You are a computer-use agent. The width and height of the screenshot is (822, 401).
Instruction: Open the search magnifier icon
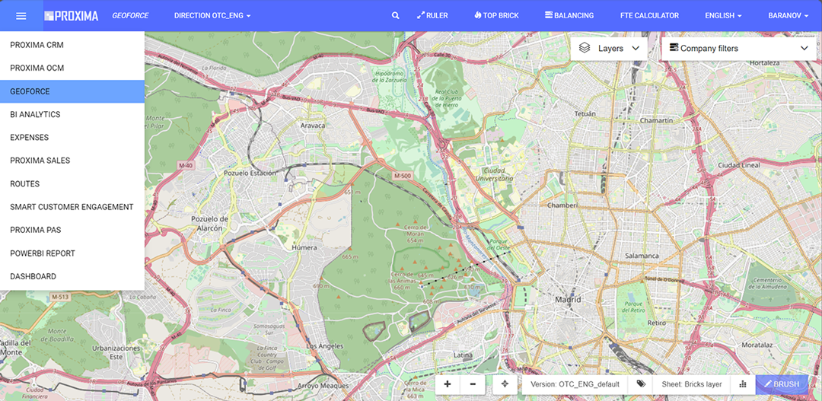click(396, 16)
